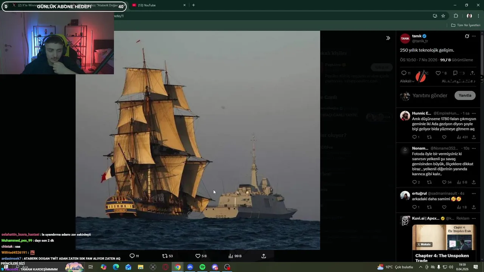Open Chrome three-dot menu
The height and width of the screenshot is (272, 484).
479,16
